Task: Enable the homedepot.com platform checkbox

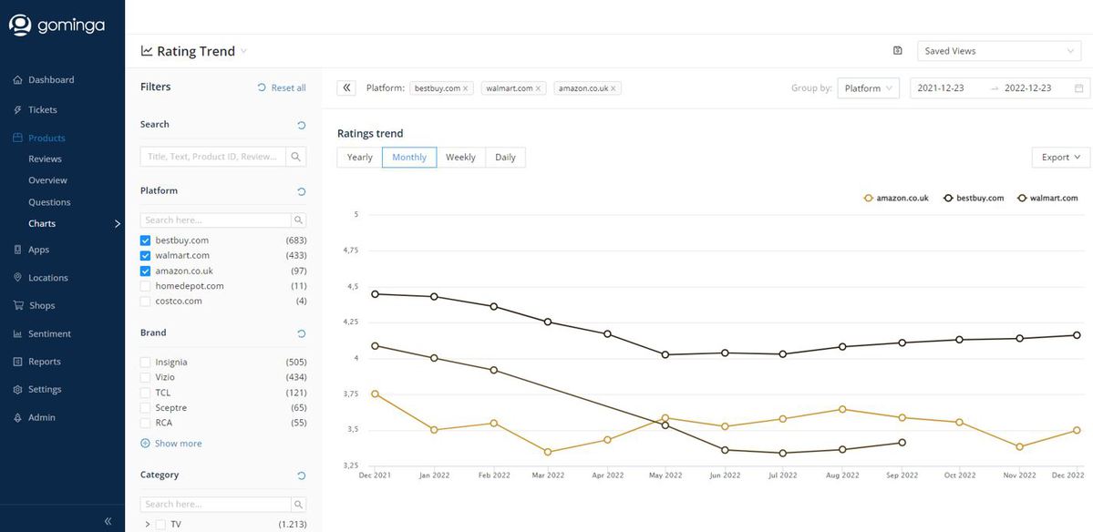Action: (146, 286)
